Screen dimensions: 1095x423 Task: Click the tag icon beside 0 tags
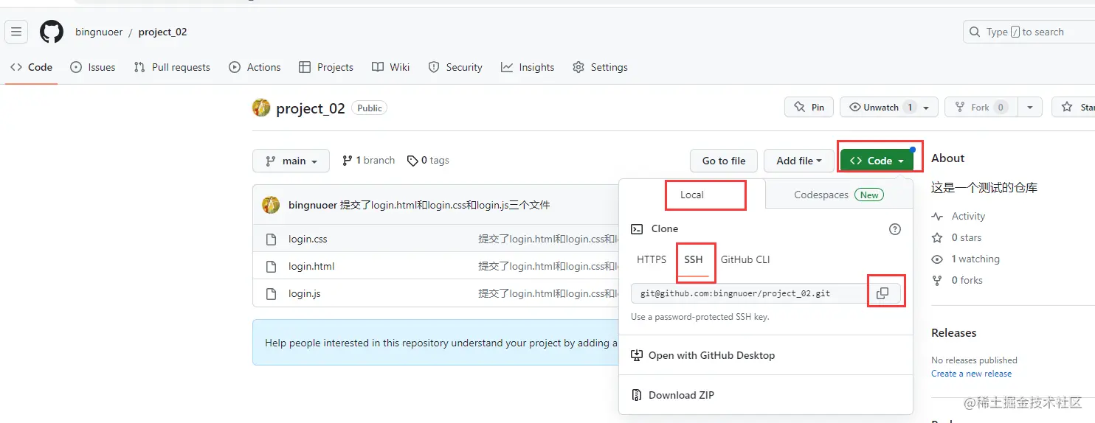pyautogui.click(x=412, y=161)
